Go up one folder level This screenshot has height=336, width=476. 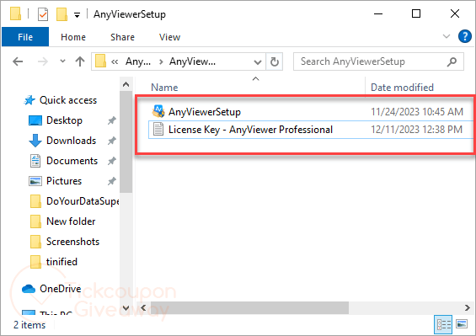point(80,61)
